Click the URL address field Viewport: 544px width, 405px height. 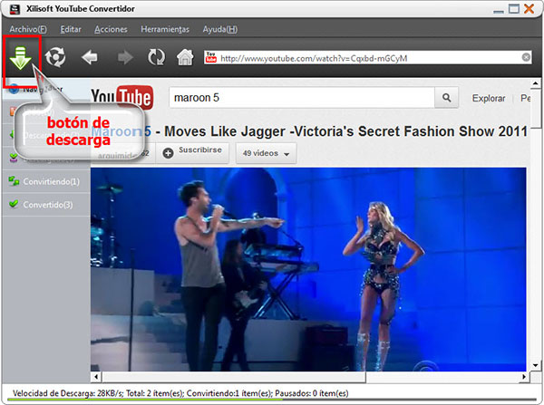click(368, 58)
